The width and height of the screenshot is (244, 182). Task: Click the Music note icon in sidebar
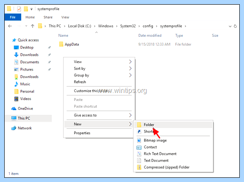point(16,84)
